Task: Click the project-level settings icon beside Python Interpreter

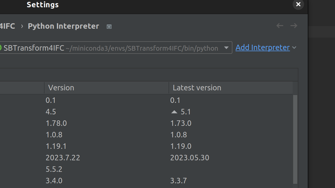Action: 109,27
